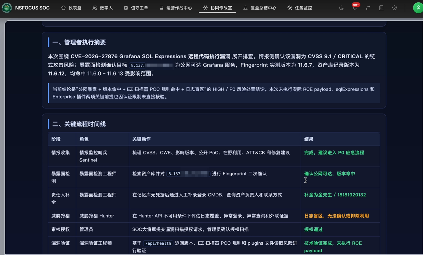Click the NSFOCUS SOC title text
The image size is (423, 255).
(x=32, y=8)
